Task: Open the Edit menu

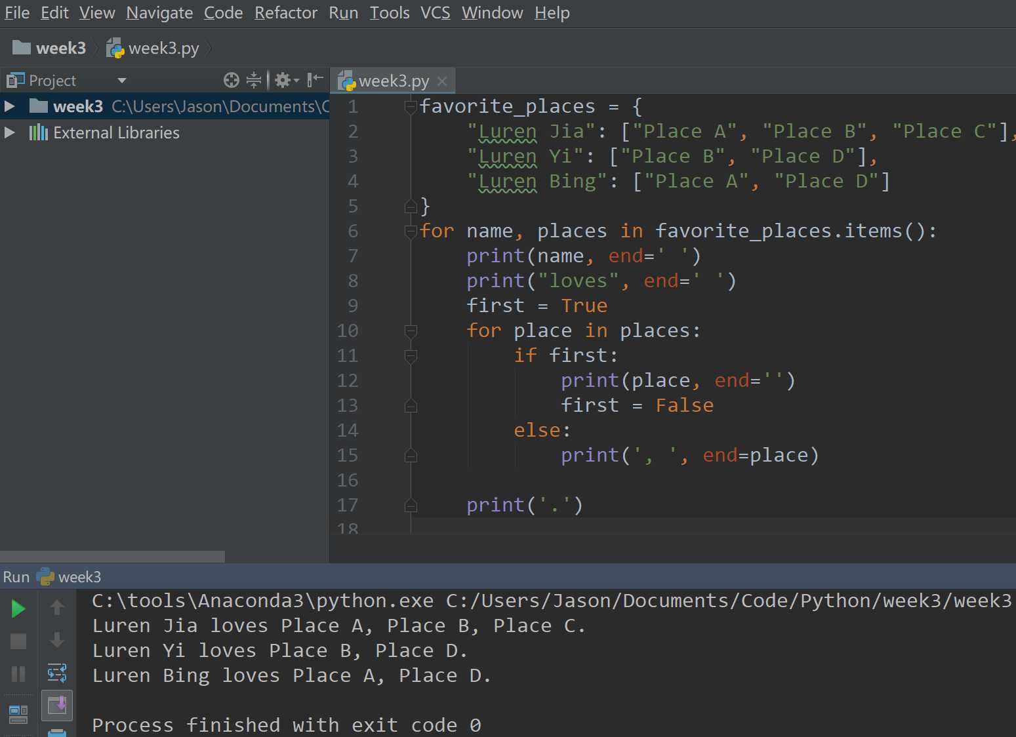Action: point(54,12)
